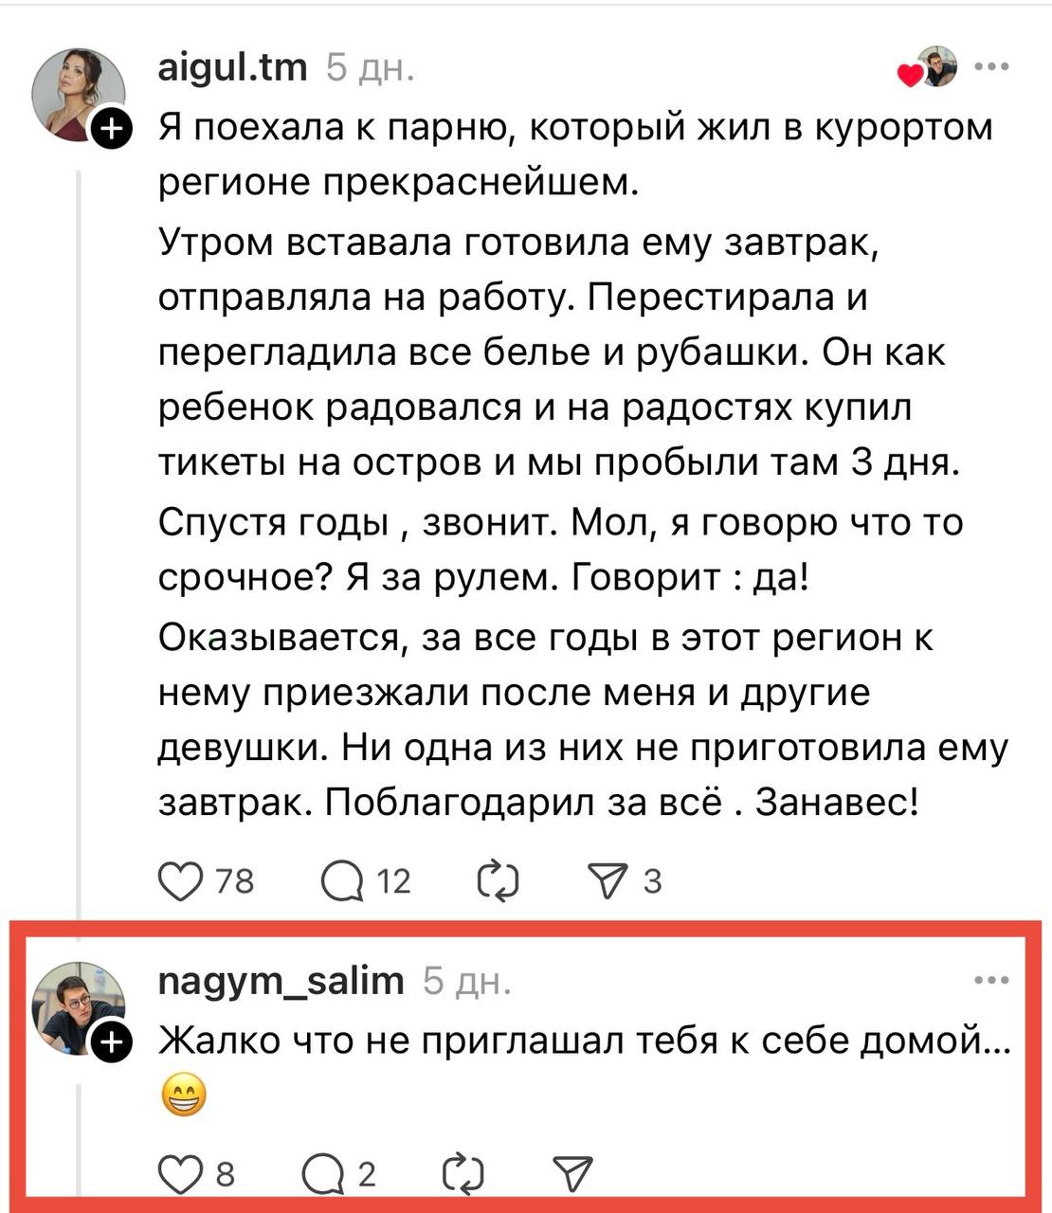Repost nagym_salim's reply
The width and height of the screenshot is (1052, 1213).
[463, 1174]
